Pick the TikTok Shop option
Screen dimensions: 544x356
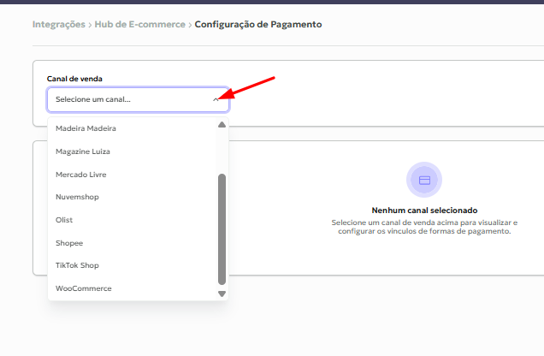click(132, 265)
